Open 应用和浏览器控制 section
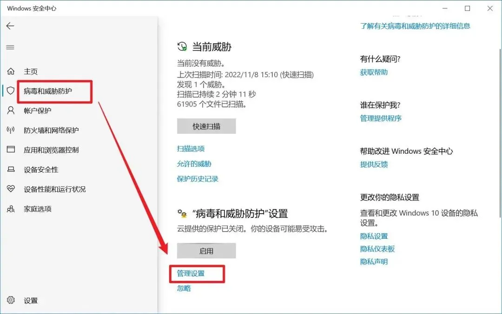The image size is (502, 314). [51, 150]
